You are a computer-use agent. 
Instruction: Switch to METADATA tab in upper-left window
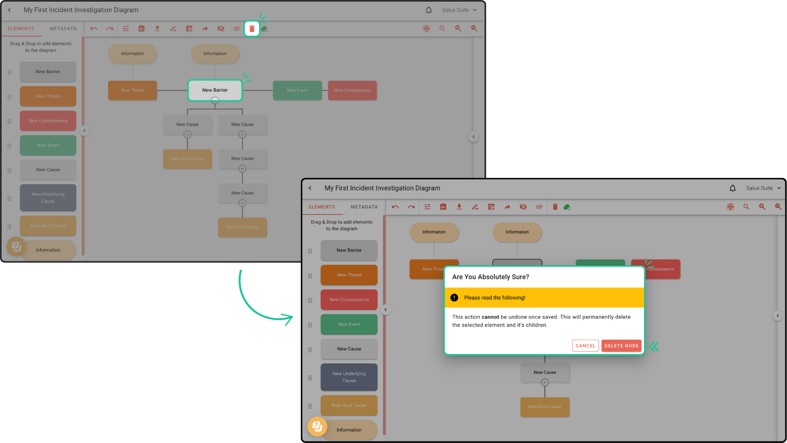pos(63,29)
